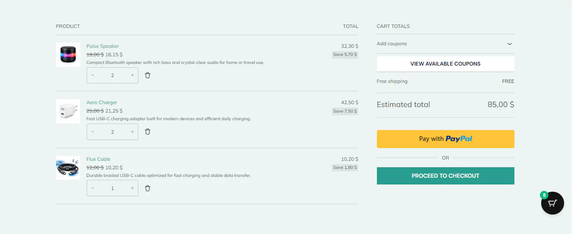Click the discounted price 21,25 $
Image resolution: width=573 pixels, height=234 pixels.
[x=114, y=111]
